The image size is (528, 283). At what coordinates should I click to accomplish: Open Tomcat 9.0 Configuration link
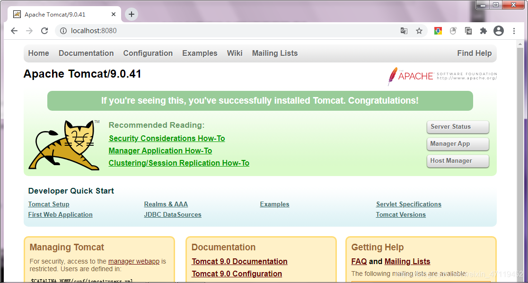237,274
